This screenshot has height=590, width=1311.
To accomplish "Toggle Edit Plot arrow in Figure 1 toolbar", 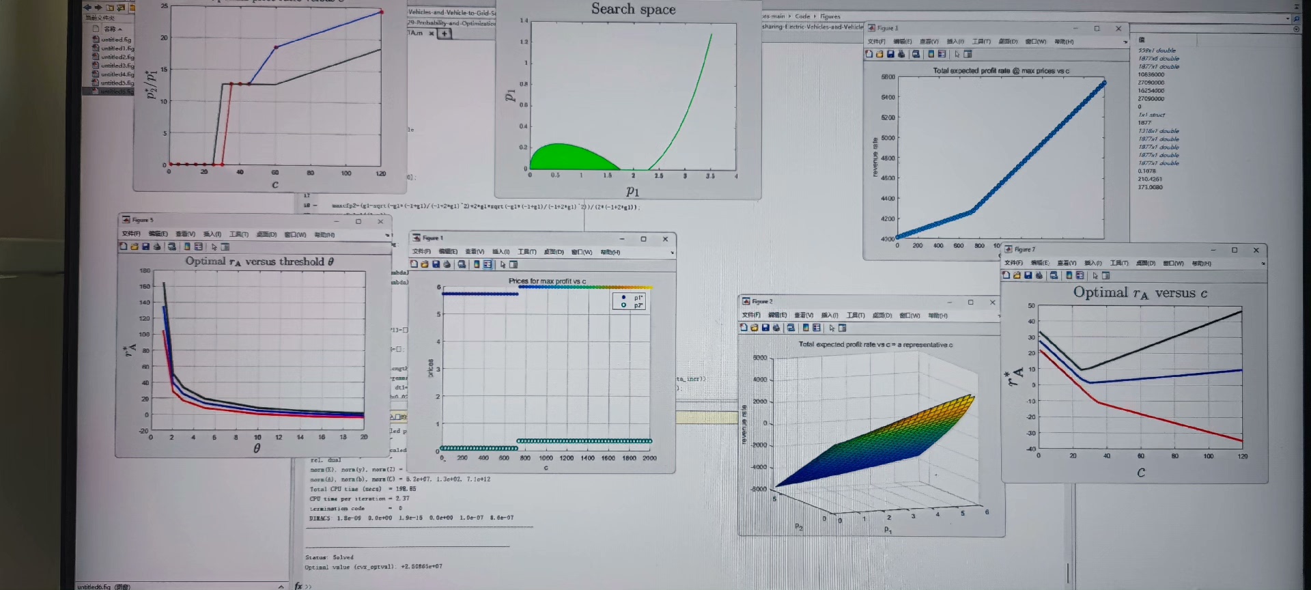I will coord(503,264).
